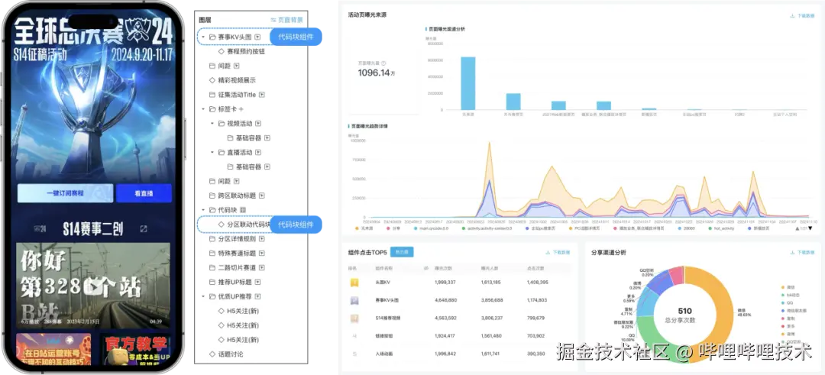The height and width of the screenshot is (375, 825).
Task: Select 基础容器 under 直播活动
Action: click(248, 166)
